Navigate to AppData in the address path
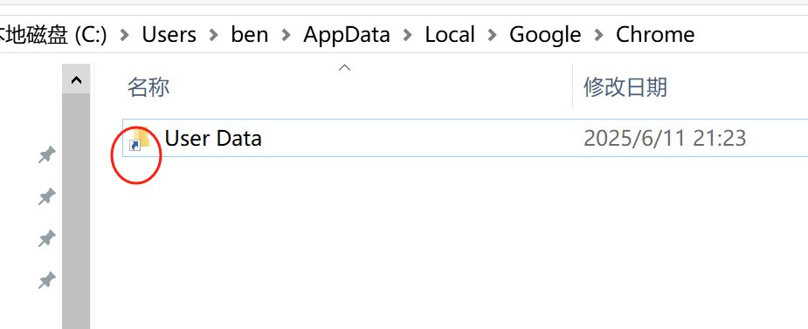 click(346, 35)
